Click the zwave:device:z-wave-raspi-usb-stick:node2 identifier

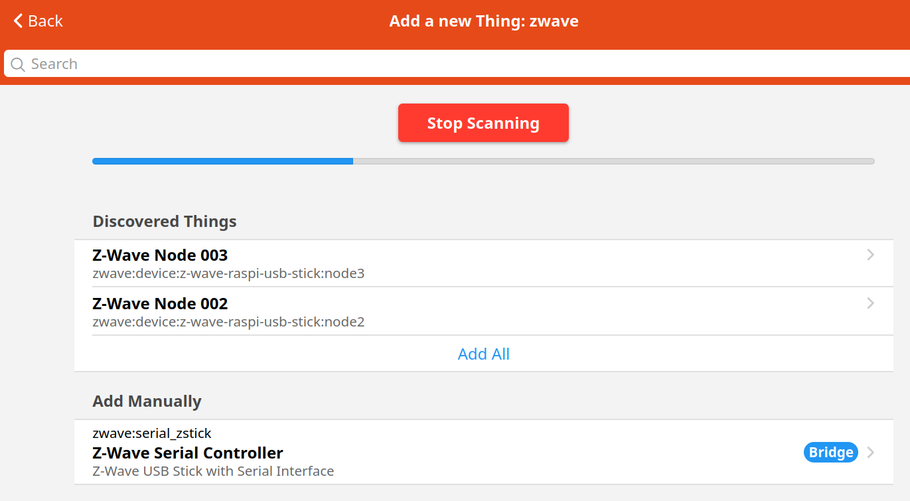point(228,322)
